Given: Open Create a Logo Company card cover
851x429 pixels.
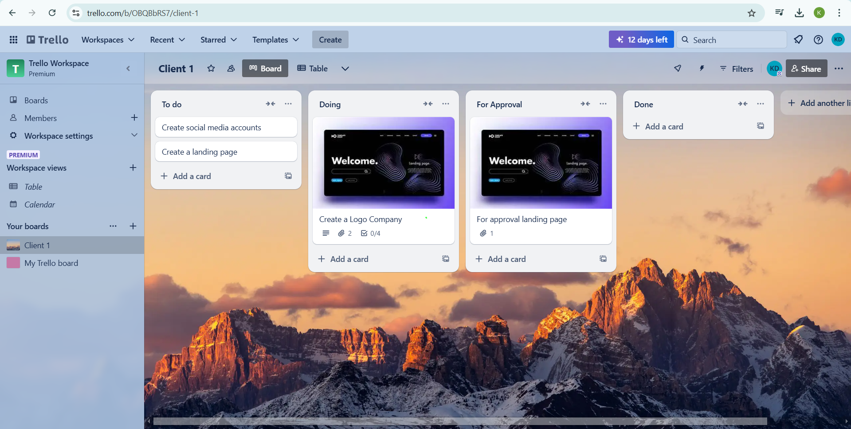Looking at the screenshot, I should 384,163.
